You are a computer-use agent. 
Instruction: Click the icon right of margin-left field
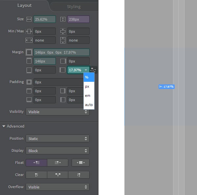(x=93, y=70)
